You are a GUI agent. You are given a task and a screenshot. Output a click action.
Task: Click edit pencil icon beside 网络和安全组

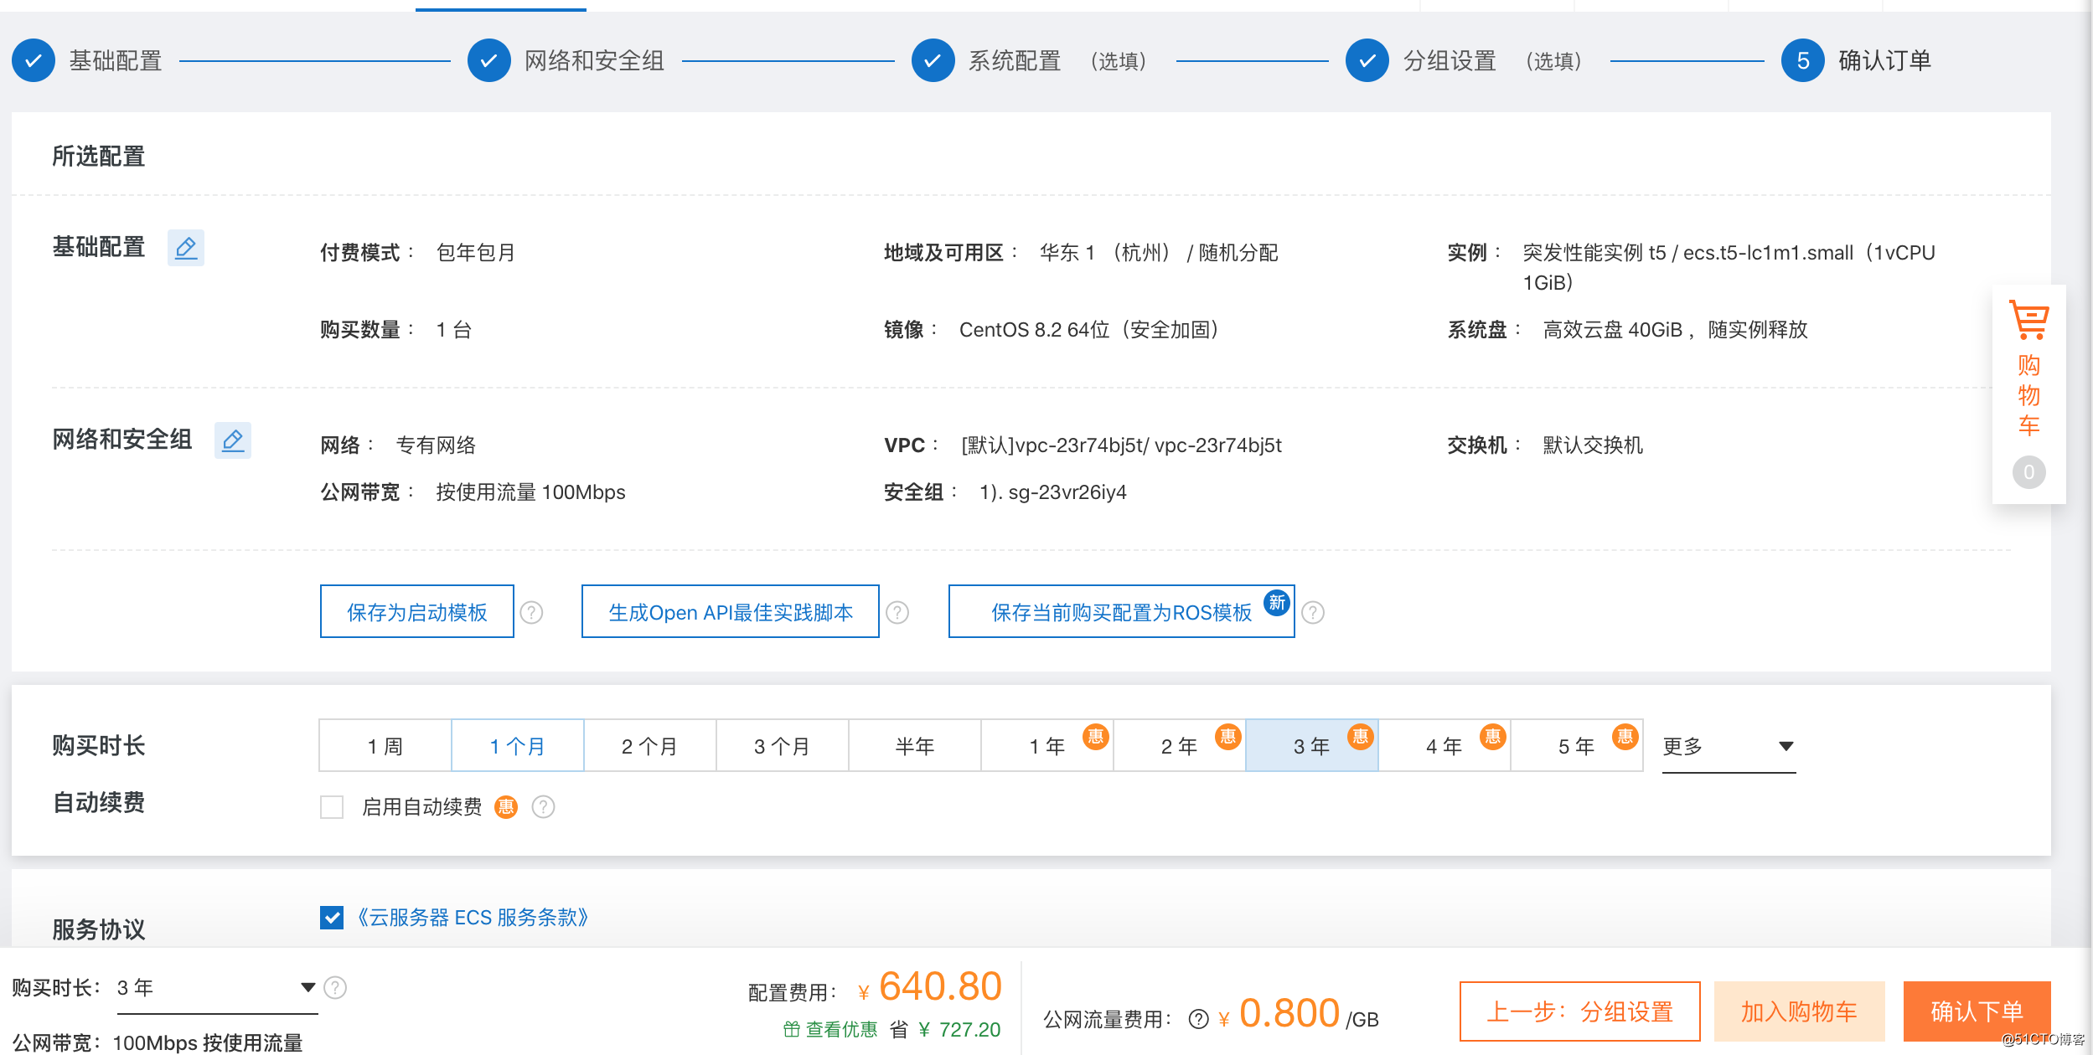(x=233, y=440)
